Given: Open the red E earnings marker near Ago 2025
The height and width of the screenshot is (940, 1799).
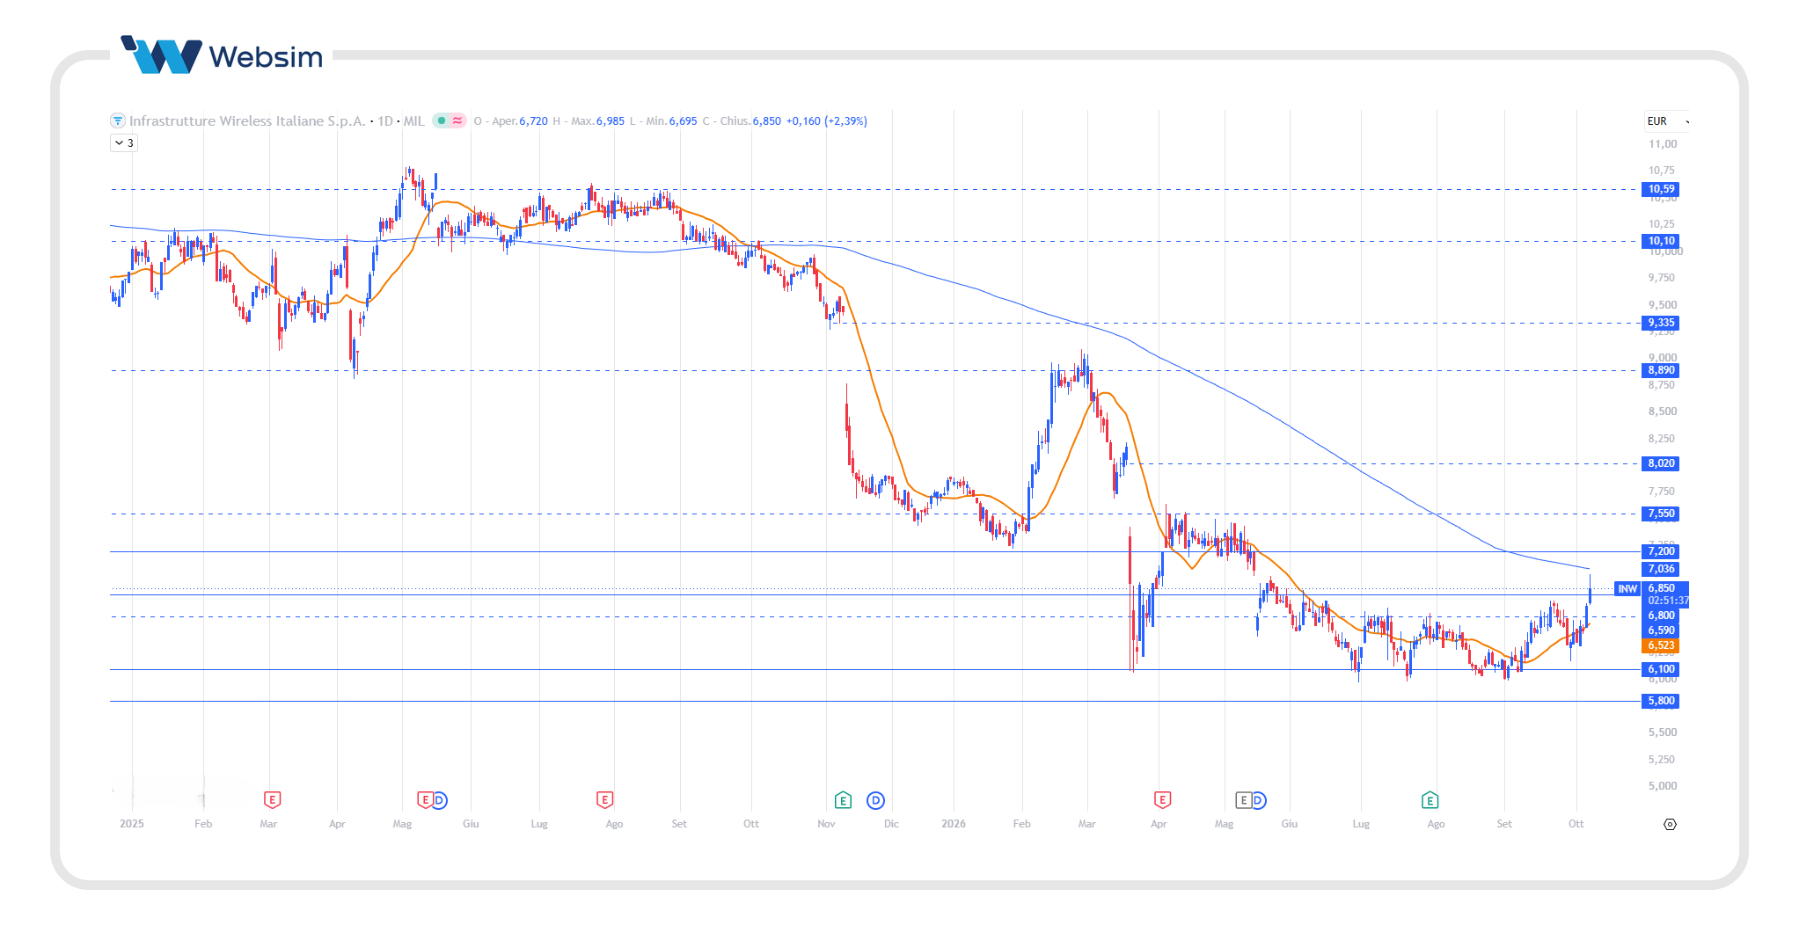Looking at the screenshot, I should coord(604,799).
